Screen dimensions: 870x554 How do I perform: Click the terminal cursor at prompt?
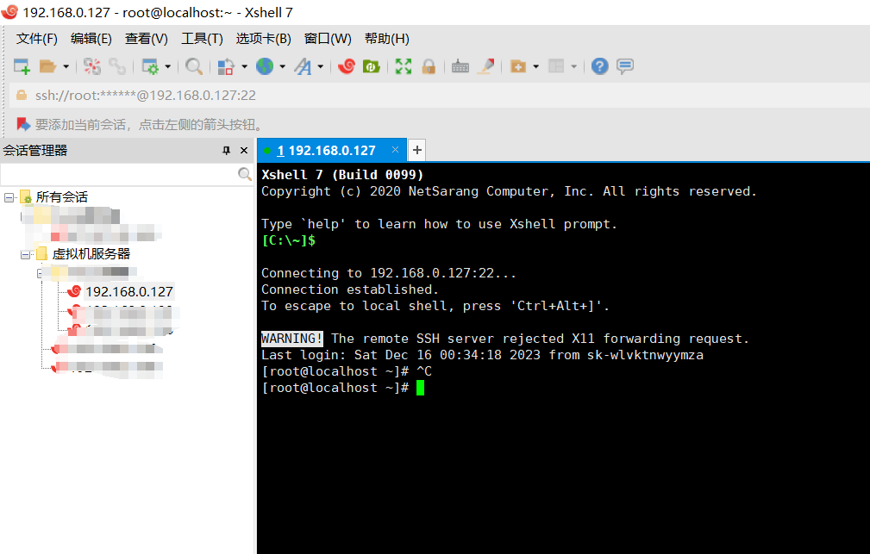[420, 388]
